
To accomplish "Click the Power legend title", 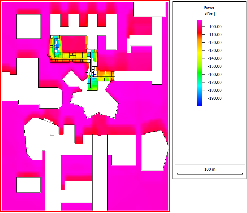I will point(209,8).
